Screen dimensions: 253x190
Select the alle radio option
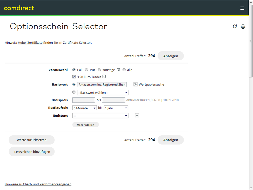pos(124,70)
